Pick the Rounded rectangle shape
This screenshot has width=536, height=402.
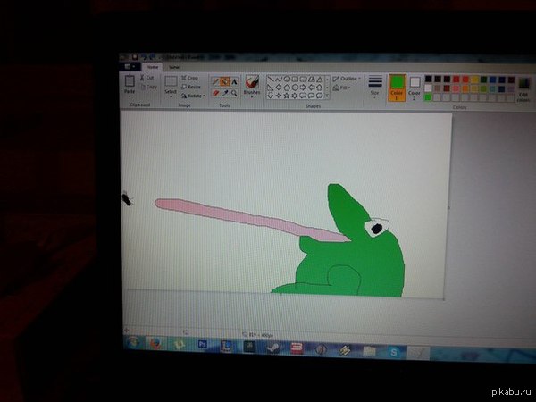pos(303,80)
